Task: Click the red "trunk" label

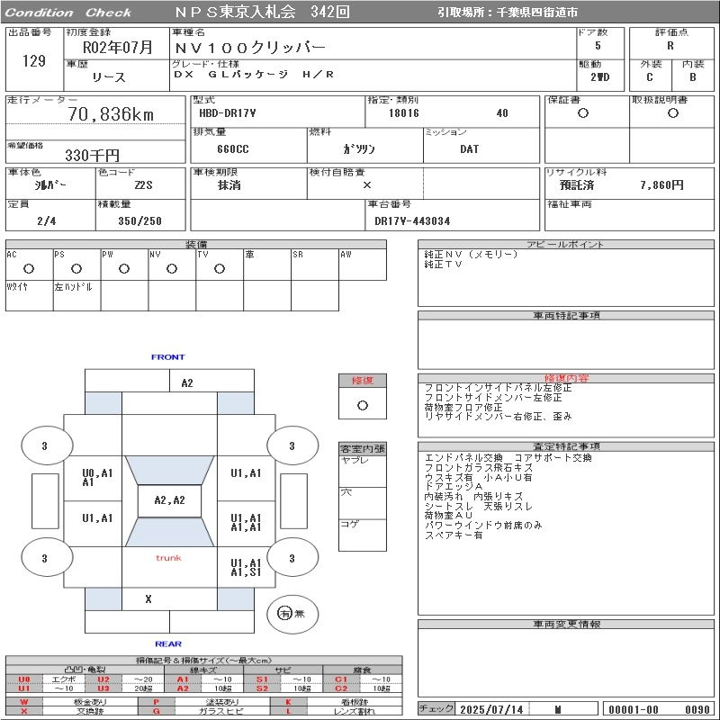Action: point(168,558)
